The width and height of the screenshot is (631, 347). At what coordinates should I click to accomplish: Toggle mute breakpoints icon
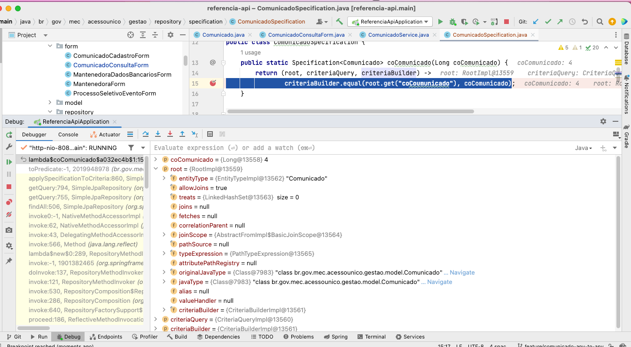[9, 214]
